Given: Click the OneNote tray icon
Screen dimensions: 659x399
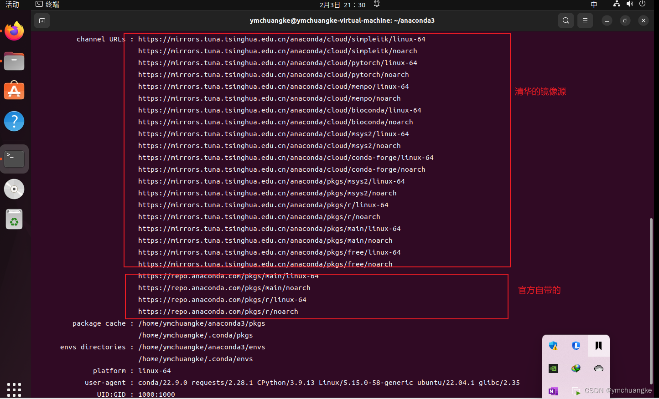Looking at the screenshot, I should 553,391.
